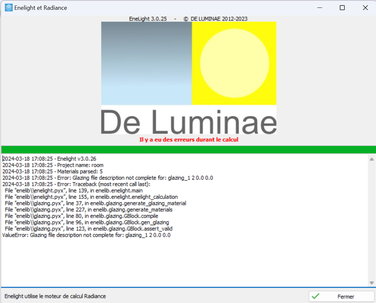Click the ValueError line in the log
Screen dimensions: 376x303
[86, 235]
